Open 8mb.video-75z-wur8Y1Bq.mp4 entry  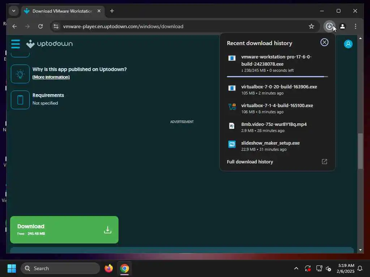point(277,127)
